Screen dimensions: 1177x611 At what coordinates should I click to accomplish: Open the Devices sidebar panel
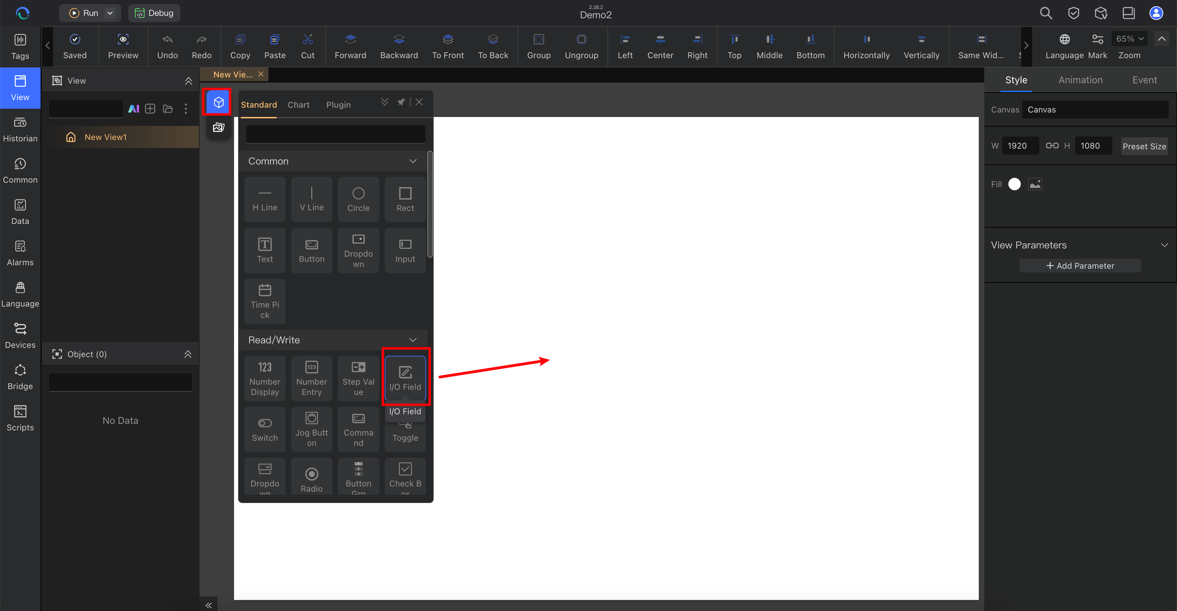pyautogui.click(x=20, y=336)
